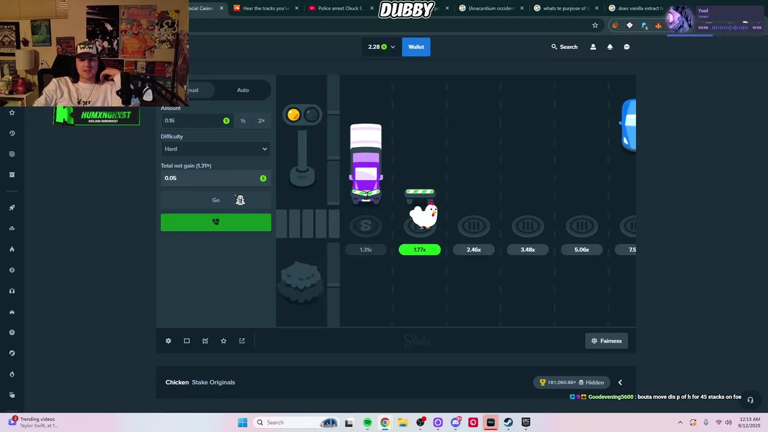Click the rocket icon in sidebar
The height and width of the screenshot is (432, 768).
pyautogui.click(x=11, y=208)
